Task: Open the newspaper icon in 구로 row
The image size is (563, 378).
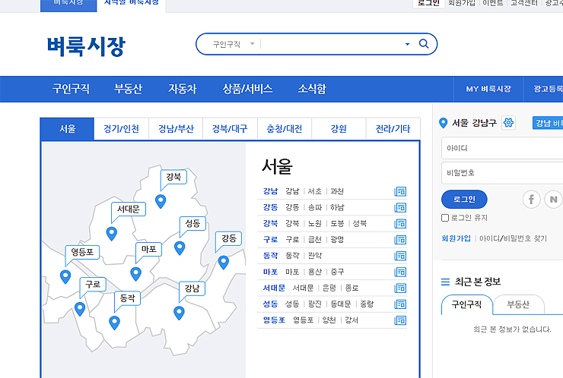Action: point(400,240)
